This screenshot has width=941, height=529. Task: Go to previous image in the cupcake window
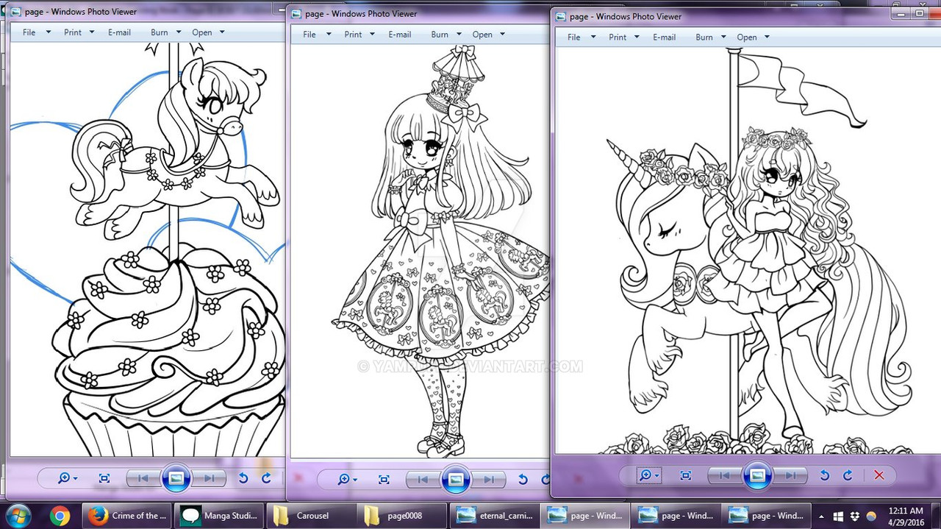click(143, 478)
